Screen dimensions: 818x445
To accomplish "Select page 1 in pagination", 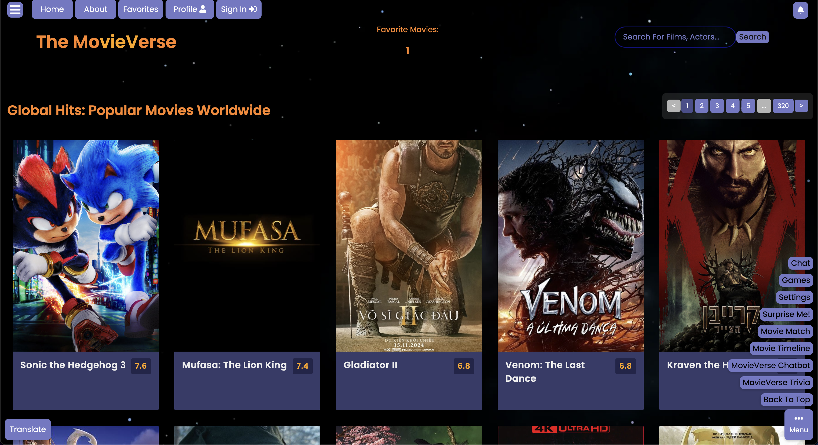I will [x=687, y=106].
